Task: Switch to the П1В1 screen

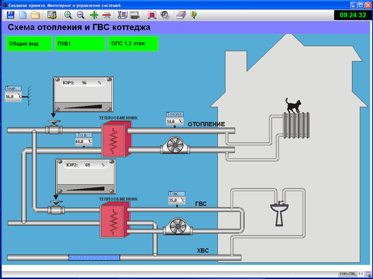Action: [79, 44]
